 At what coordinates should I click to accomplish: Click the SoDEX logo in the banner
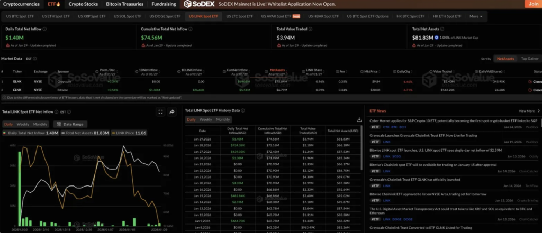click(x=200, y=4)
